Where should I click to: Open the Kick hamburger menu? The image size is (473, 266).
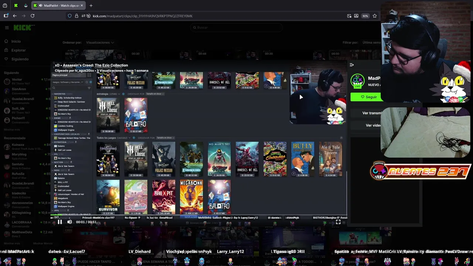(x=7, y=28)
